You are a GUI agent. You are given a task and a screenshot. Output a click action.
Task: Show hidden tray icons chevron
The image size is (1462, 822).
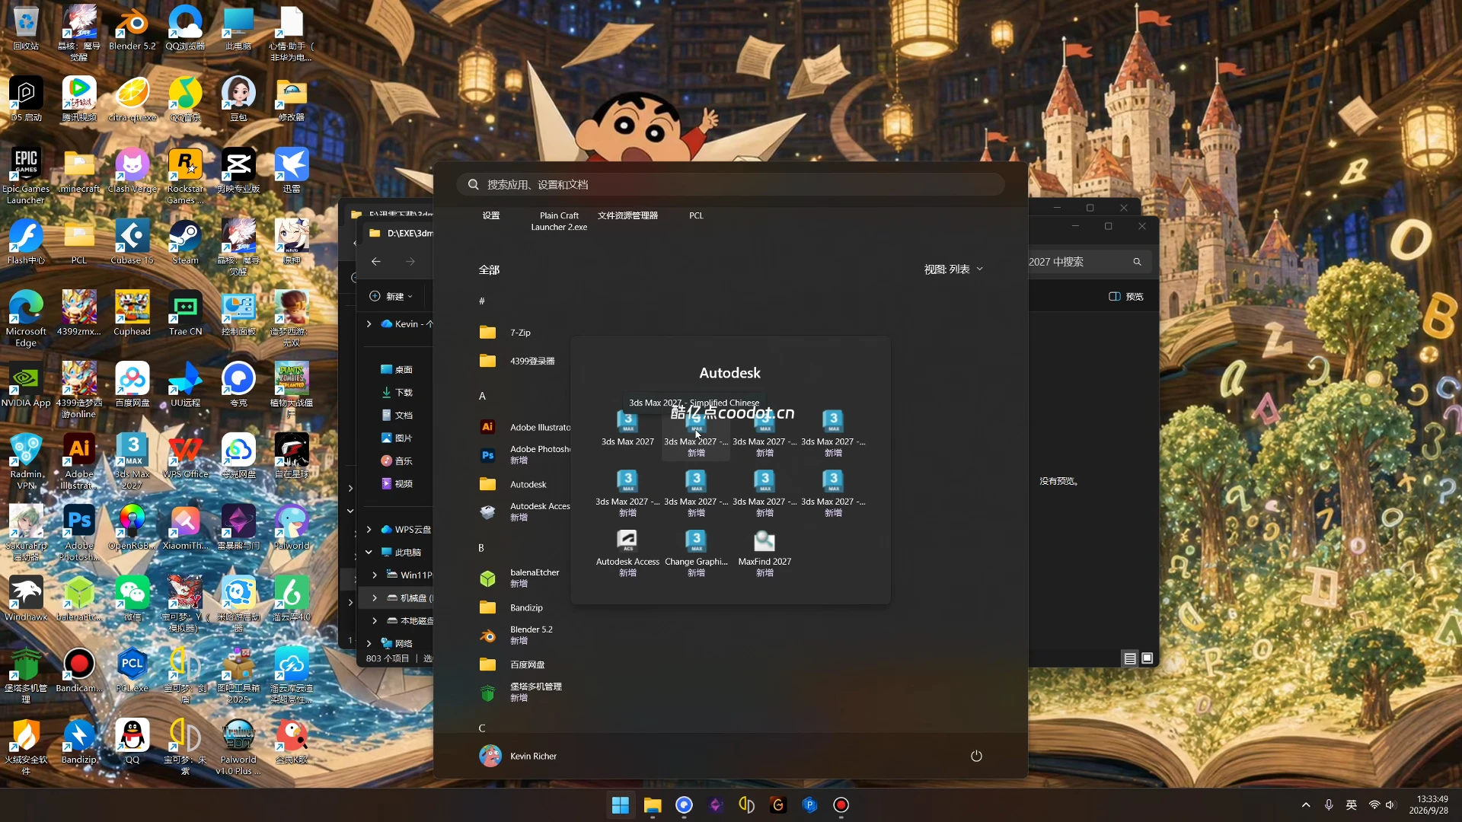point(1306,805)
